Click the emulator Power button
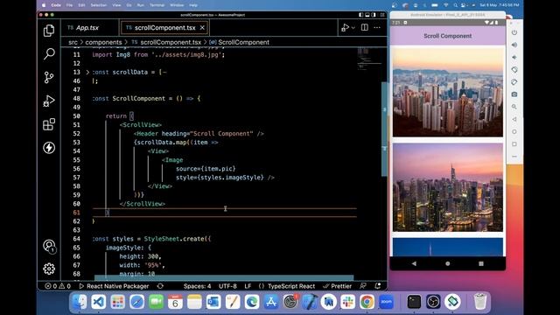Viewport: 560px width, 315px height. [x=514, y=32]
